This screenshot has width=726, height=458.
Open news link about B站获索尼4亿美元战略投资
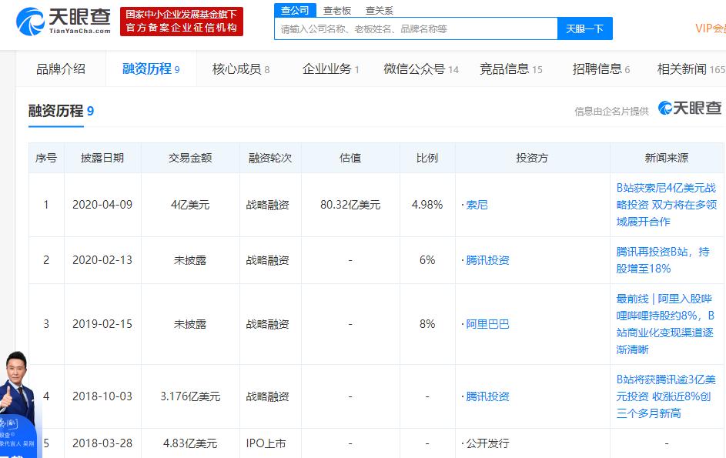666,204
